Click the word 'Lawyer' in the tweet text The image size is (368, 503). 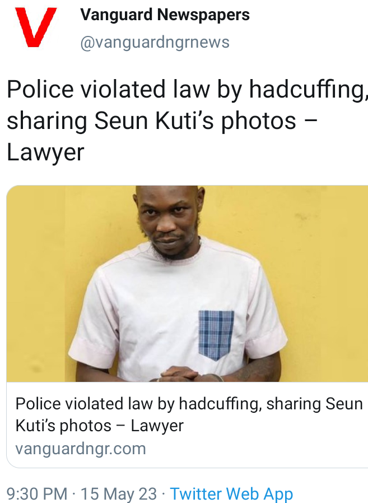click(x=45, y=153)
